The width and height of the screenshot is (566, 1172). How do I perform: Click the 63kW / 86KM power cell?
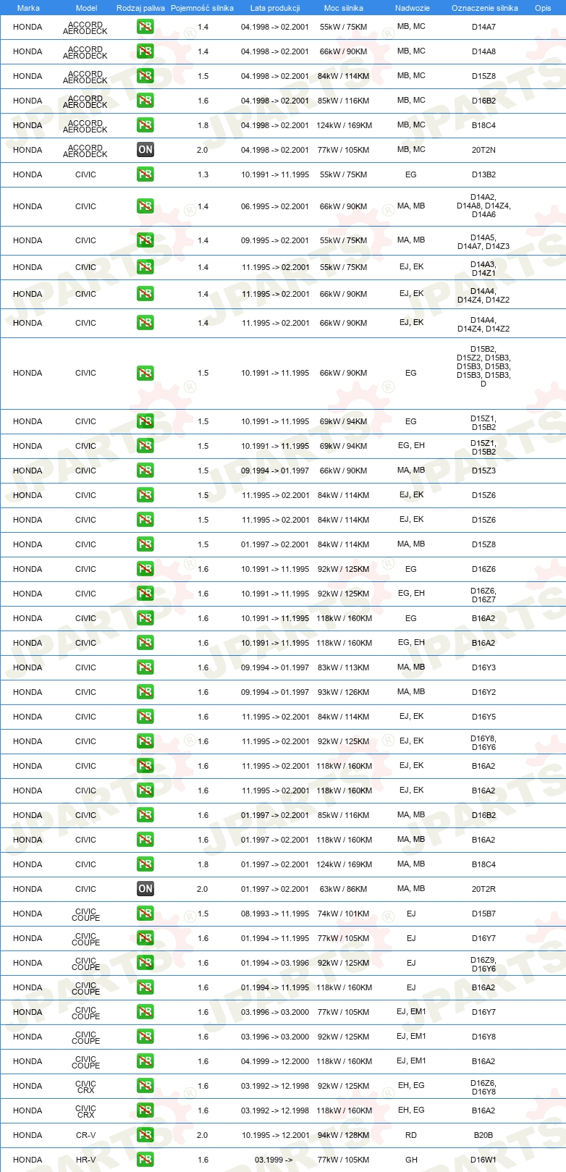click(343, 889)
